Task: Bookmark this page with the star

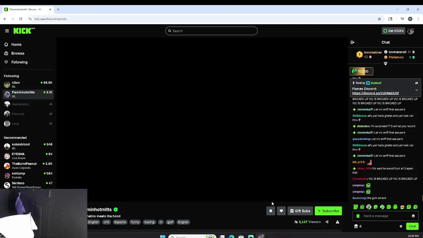Action: (379, 19)
